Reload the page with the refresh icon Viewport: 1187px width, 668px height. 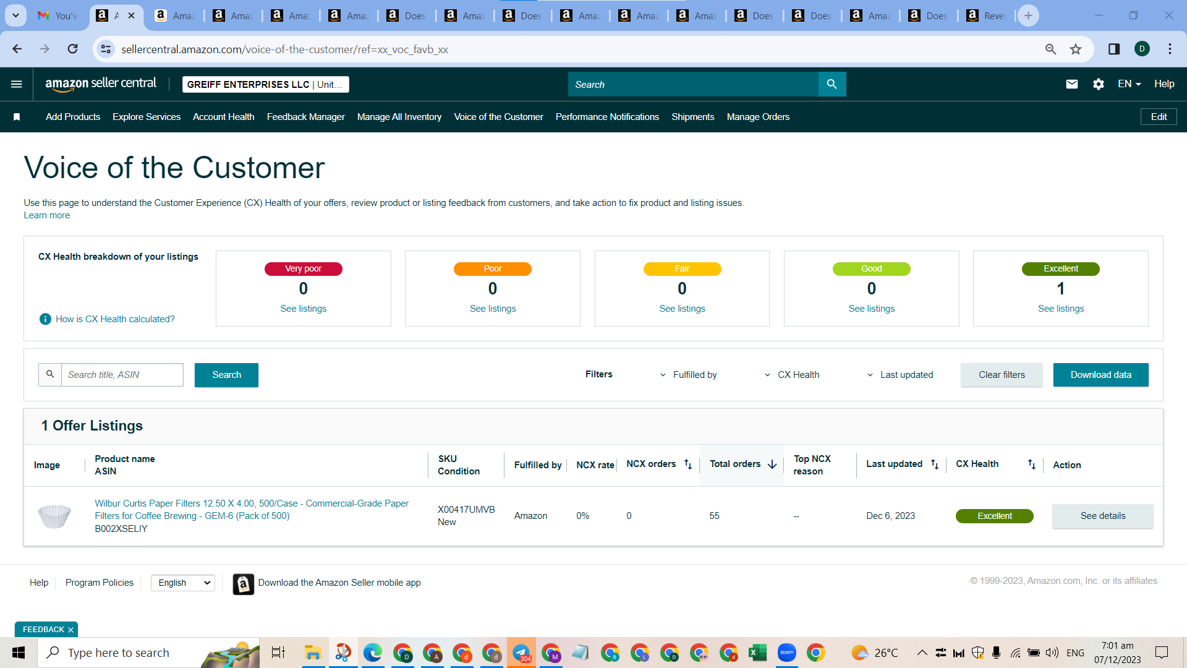[73, 49]
